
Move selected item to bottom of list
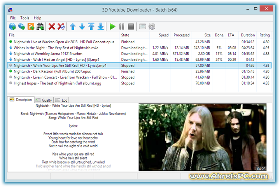click(x=101, y=26)
